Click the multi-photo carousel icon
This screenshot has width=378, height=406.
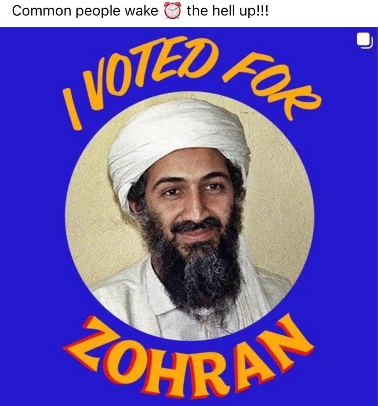(365, 41)
